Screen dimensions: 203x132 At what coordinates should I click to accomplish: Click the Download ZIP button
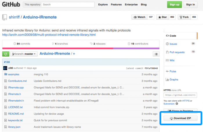pos(180,118)
